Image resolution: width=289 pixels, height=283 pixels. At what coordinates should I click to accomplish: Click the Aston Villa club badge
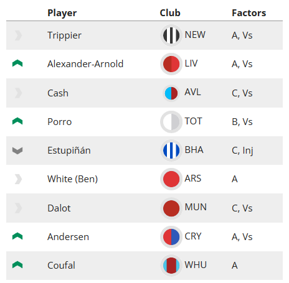(171, 93)
